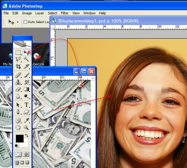The image size is (187, 168).
Task: Select the Zoom tool
Action: click(x=26, y=127)
